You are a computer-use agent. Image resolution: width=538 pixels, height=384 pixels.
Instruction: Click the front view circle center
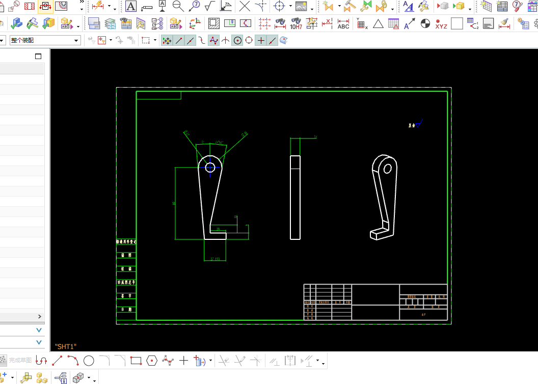210,168
